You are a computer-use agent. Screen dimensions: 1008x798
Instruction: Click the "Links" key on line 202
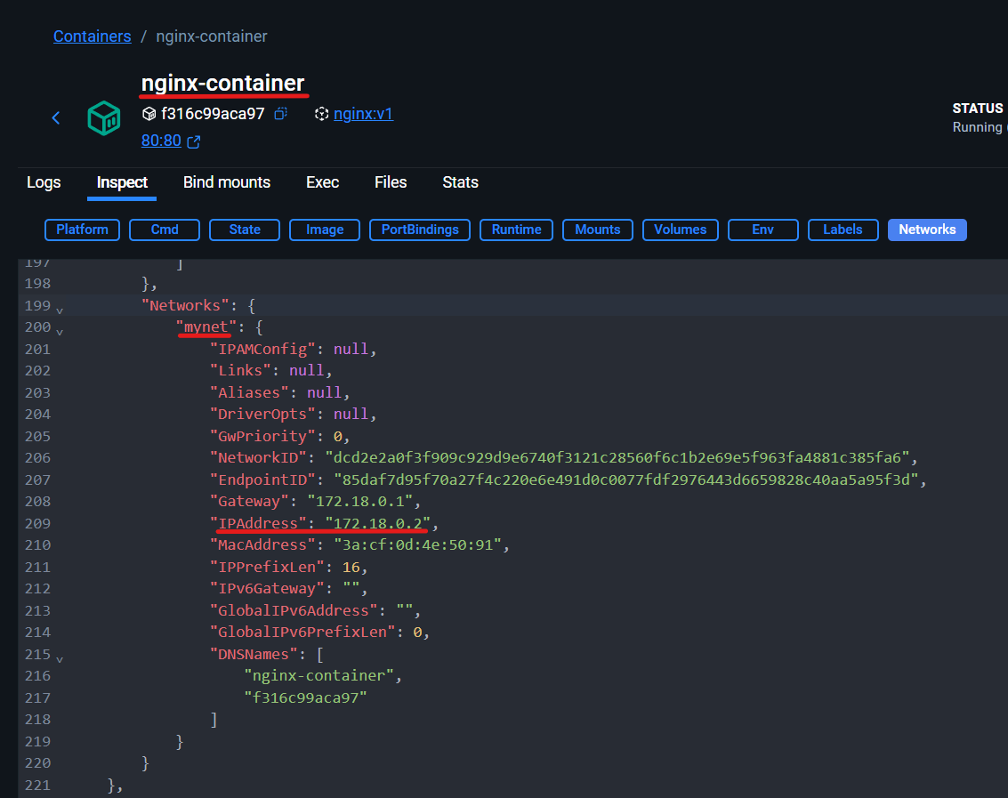click(240, 371)
